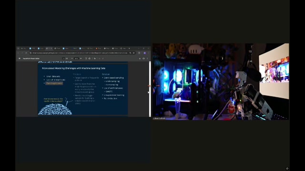Screen dimensions: 305x171
Task: Click the site information icon in address bar
Action: 30,53
